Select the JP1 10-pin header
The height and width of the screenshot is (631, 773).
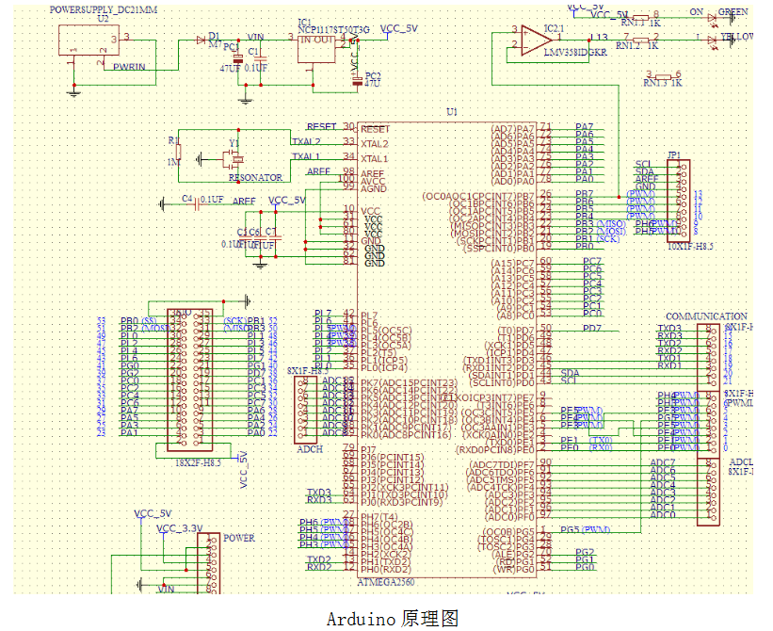[679, 202]
